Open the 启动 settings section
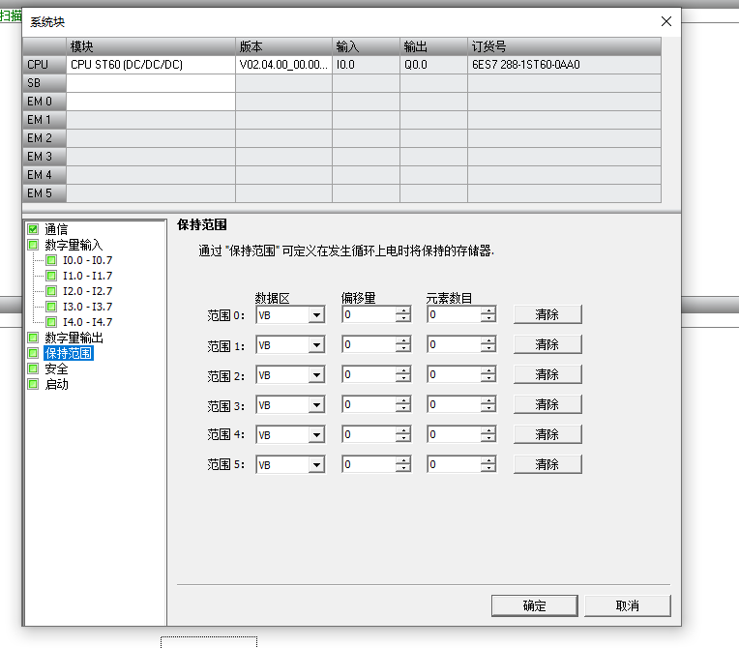Viewport: 739px width, 648px height. [x=56, y=384]
